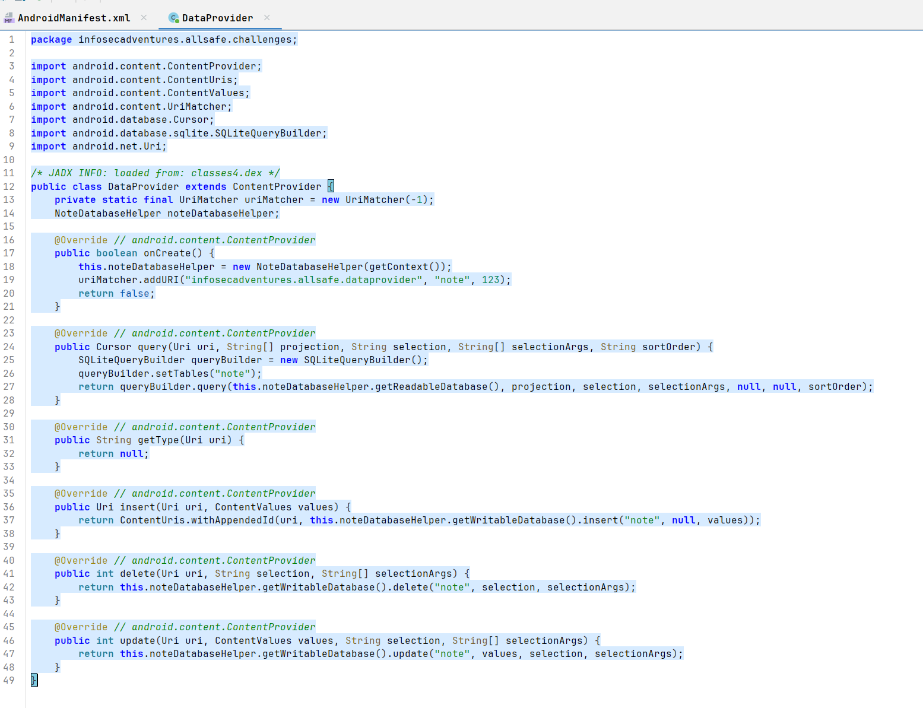The width and height of the screenshot is (923, 708).
Task: Click the NoteDatabaseHelper type on line 14
Action: (x=107, y=213)
